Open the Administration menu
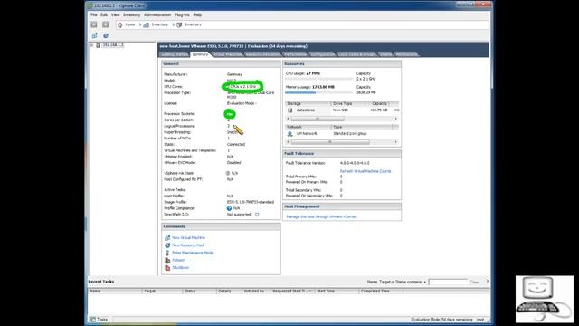Viewport: 579px width, 326px height. (x=157, y=14)
